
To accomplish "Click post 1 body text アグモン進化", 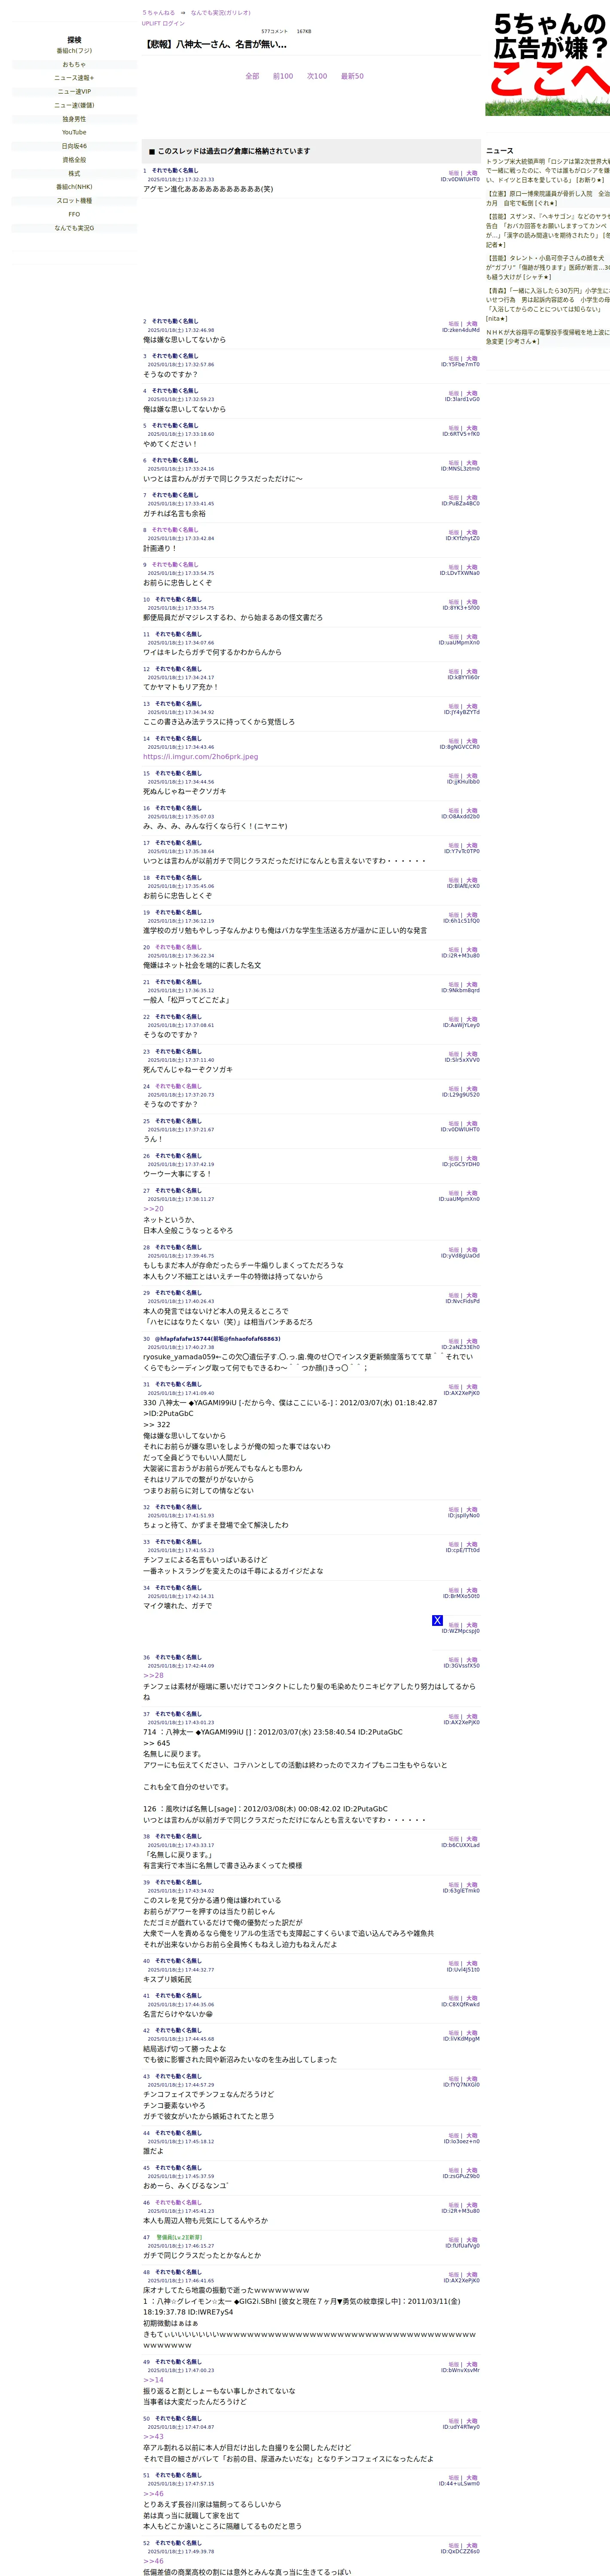I will pos(208,189).
